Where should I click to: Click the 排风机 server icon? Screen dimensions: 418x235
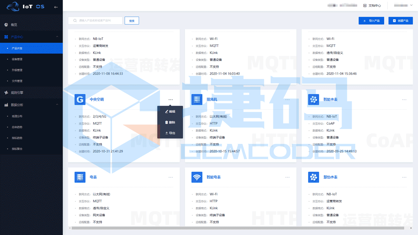pos(197,99)
